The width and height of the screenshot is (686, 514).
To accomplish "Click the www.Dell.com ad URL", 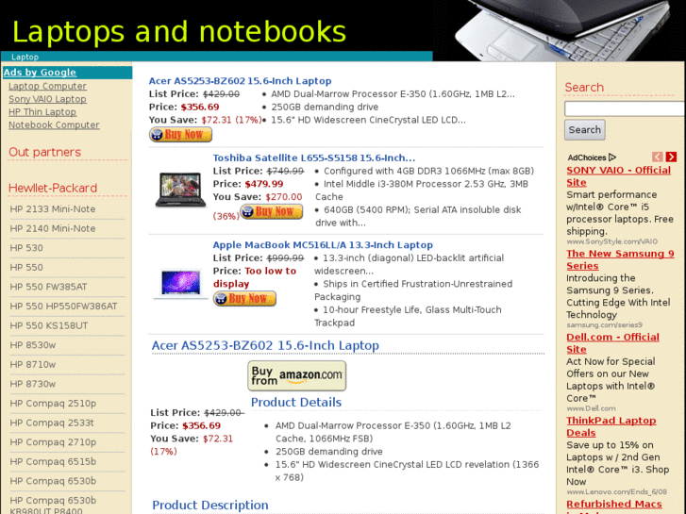I will coord(591,408).
